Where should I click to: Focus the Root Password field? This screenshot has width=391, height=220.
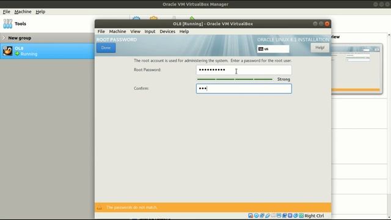tap(244, 70)
